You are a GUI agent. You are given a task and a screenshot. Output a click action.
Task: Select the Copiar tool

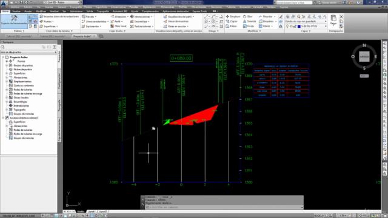[232, 22]
